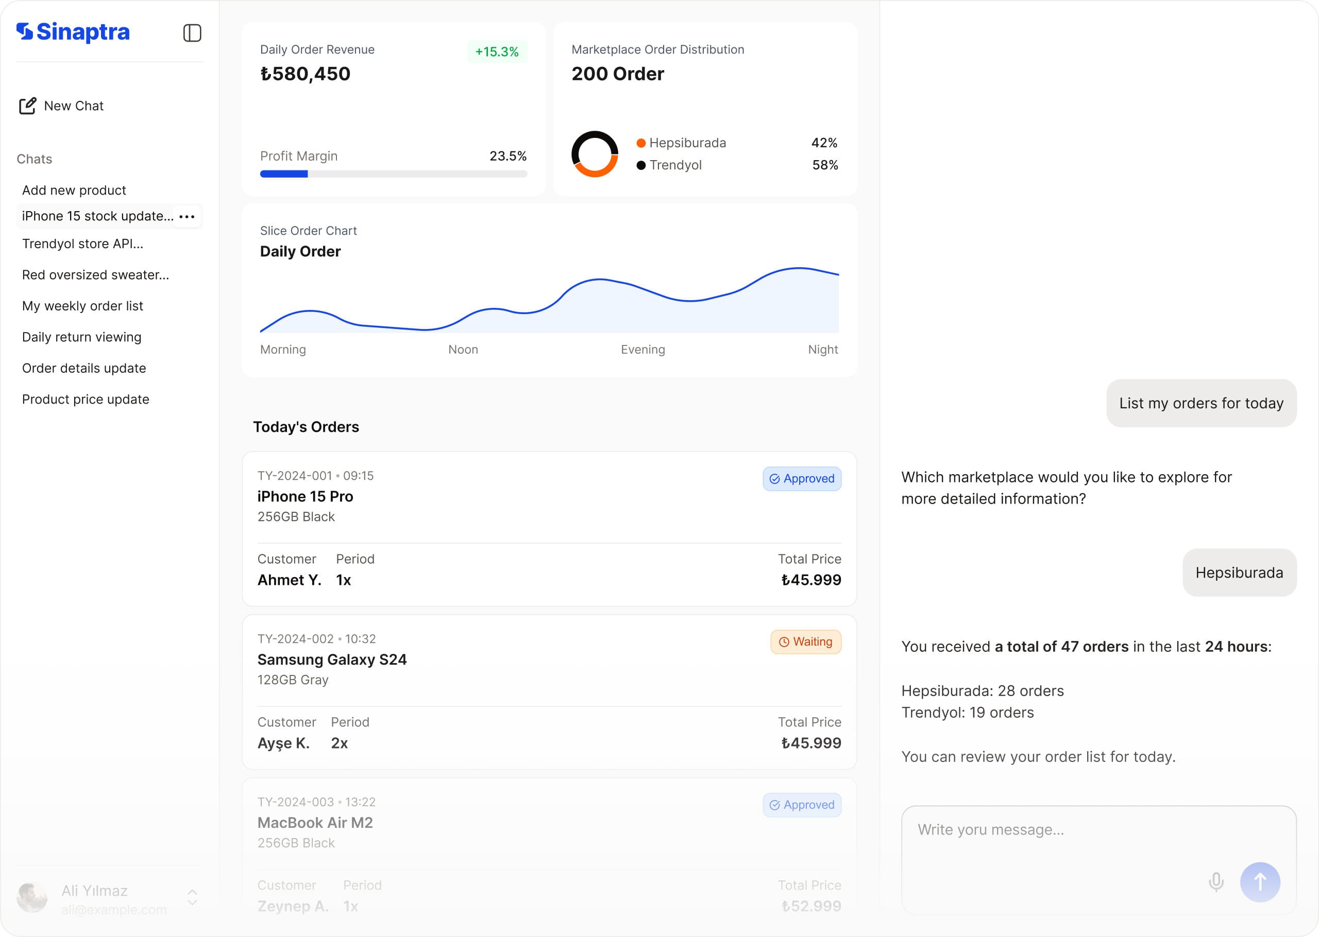Click Hepsiburada 42% percentage value
Screen dimensions: 1319x937
click(x=824, y=143)
